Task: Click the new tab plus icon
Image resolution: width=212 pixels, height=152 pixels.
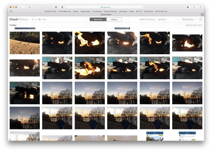Action: coord(202,14)
